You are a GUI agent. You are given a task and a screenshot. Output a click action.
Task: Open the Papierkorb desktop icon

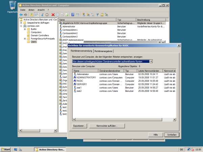(x=13, y=7)
